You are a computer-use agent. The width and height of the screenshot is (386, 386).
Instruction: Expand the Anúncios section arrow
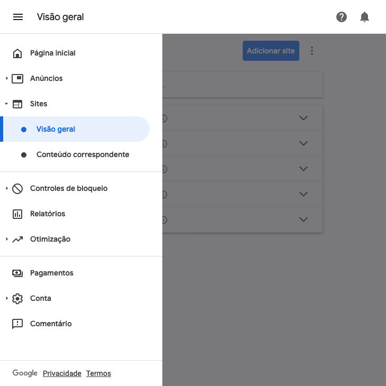tap(7, 79)
